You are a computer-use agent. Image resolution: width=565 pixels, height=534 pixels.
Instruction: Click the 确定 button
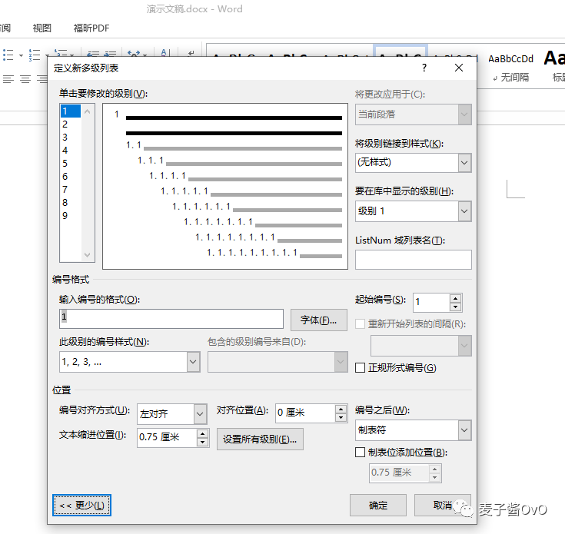click(x=378, y=506)
